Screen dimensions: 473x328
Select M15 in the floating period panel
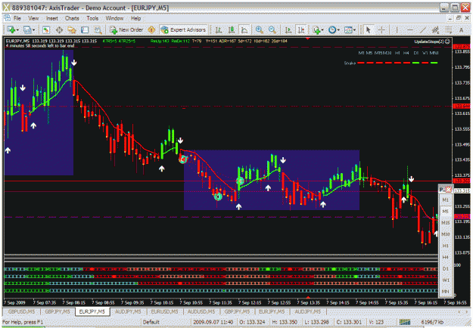coord(445,223)
